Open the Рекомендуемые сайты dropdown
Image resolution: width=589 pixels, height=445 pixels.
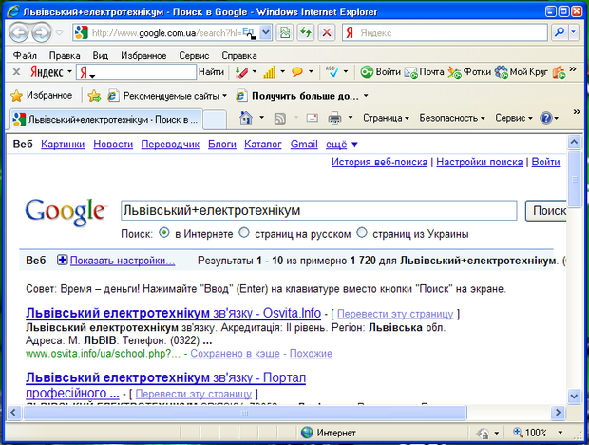[x=224, y=96]
